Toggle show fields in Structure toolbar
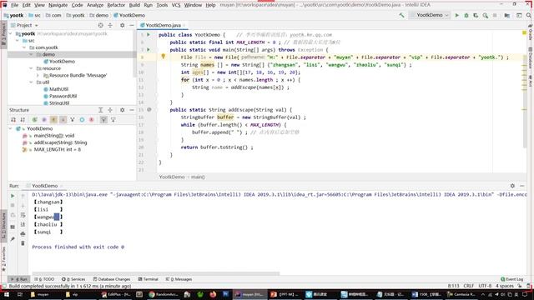 [53, 120]
